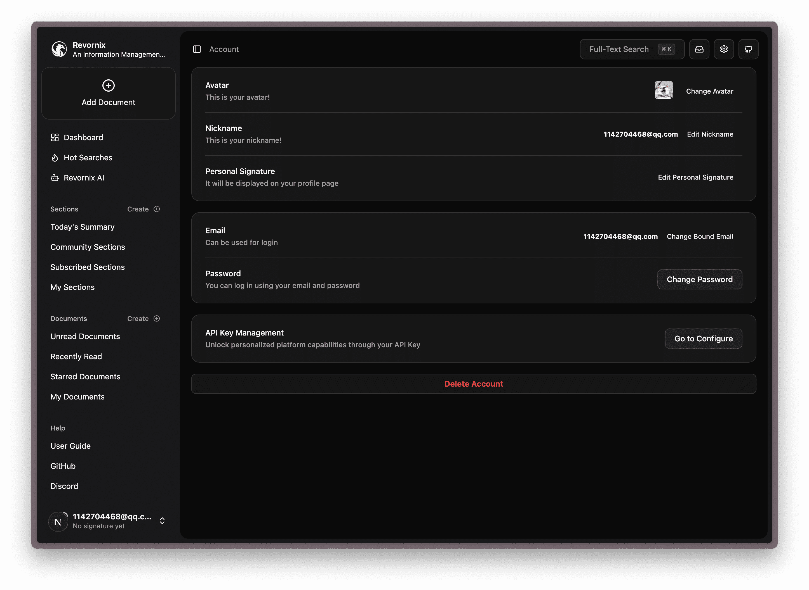The image size is (809, 590).
Task: Open the GitHub icon in header
Action: pyautogui.click(x=748, y=49)
